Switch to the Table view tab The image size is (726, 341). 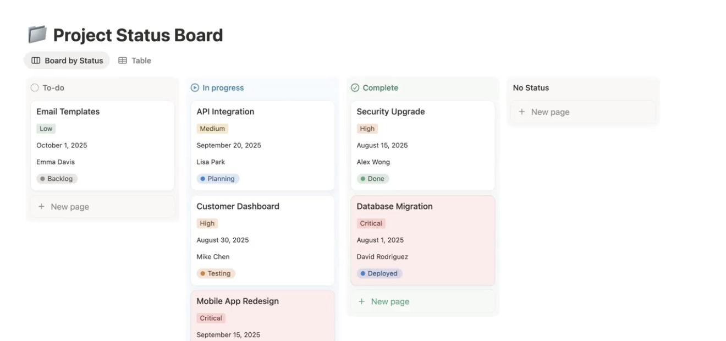coord(135,61)
